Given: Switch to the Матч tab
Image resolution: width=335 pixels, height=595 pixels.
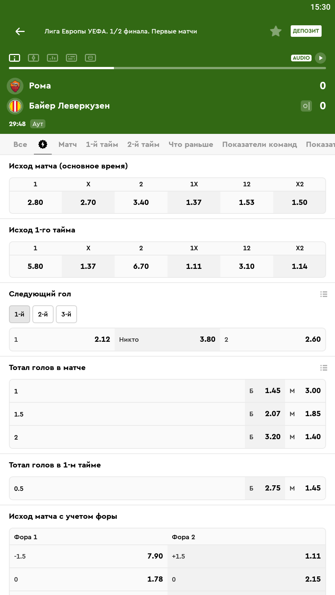Looking at the screenshot, I should (67, 144).
